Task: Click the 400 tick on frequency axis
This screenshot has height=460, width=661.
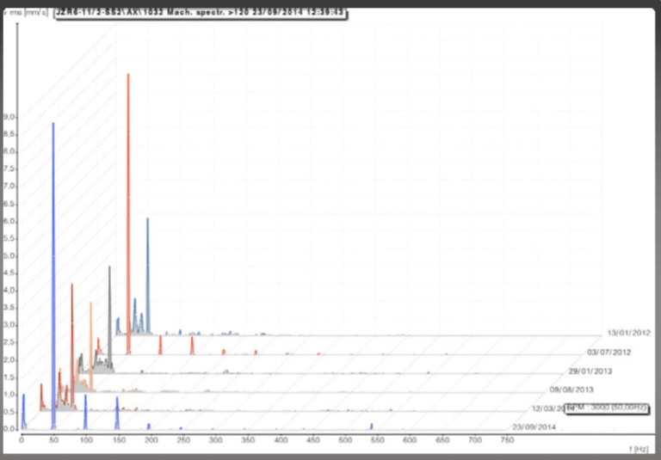Action: pos(281,439)
